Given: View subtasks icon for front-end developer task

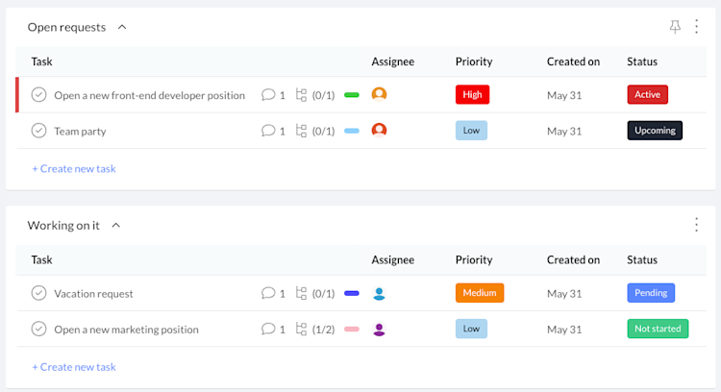Looking at the screenshot, I should point(301,95).
